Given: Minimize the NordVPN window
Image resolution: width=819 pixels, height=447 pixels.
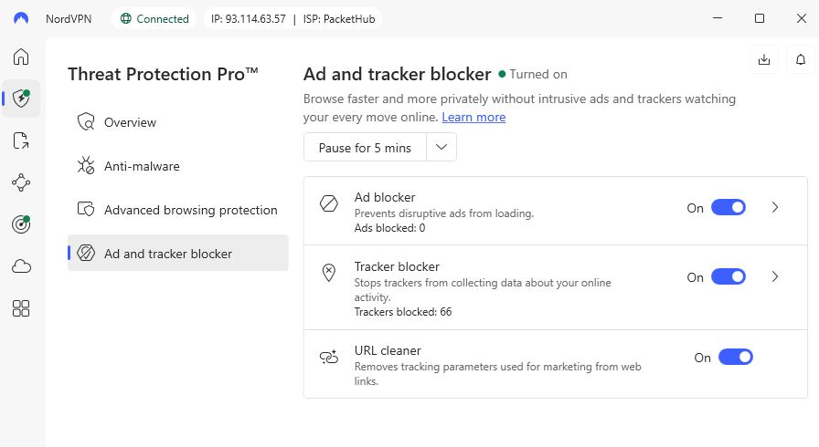Looking at the screenshot, I should 718,18.
